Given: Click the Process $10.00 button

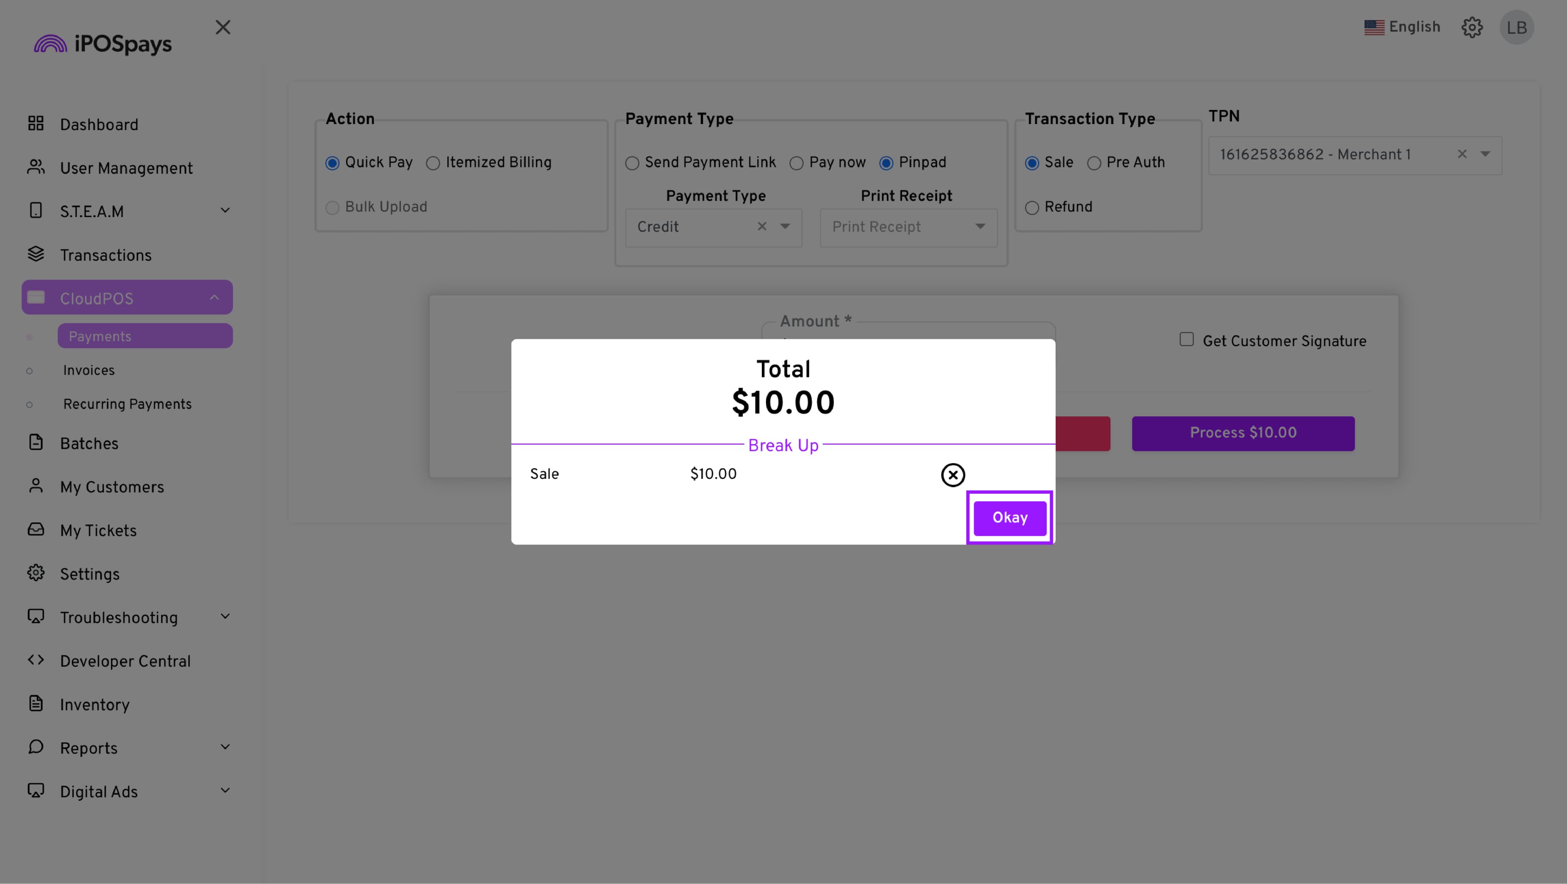Looking at the screenshot, I should 1243,433.
